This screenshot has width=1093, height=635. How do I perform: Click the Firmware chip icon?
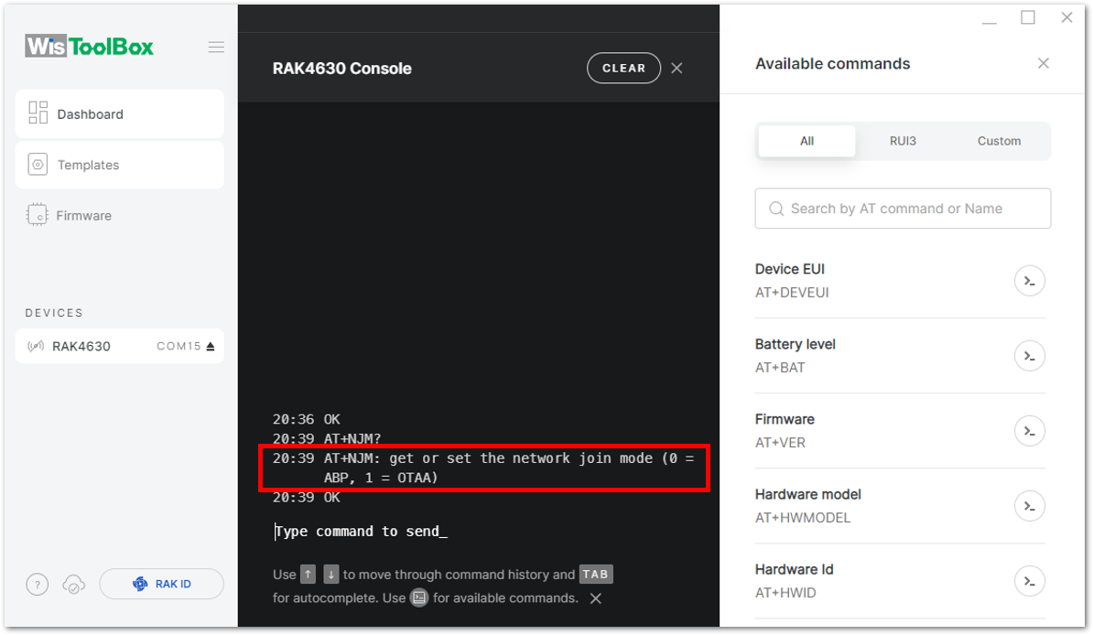[x=37, y=215]
